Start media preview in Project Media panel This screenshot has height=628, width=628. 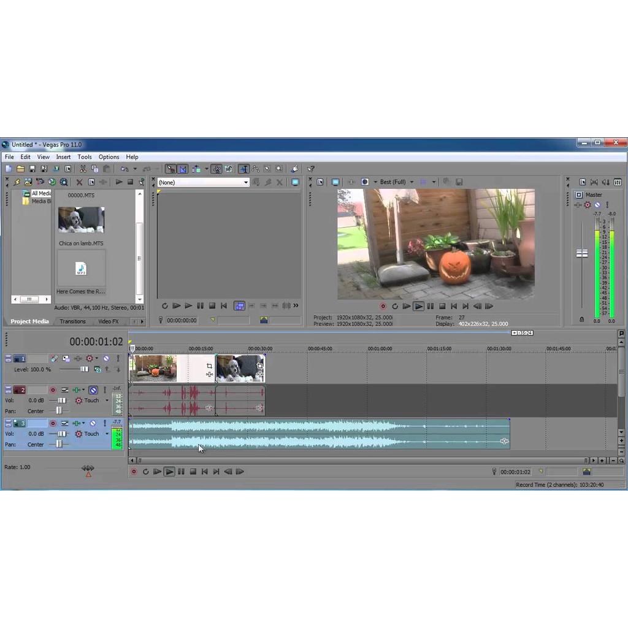pos(118,182)
